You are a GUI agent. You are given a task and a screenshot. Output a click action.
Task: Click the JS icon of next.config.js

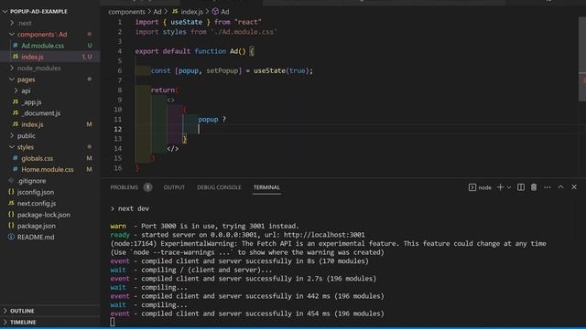[x=11, y=203]
